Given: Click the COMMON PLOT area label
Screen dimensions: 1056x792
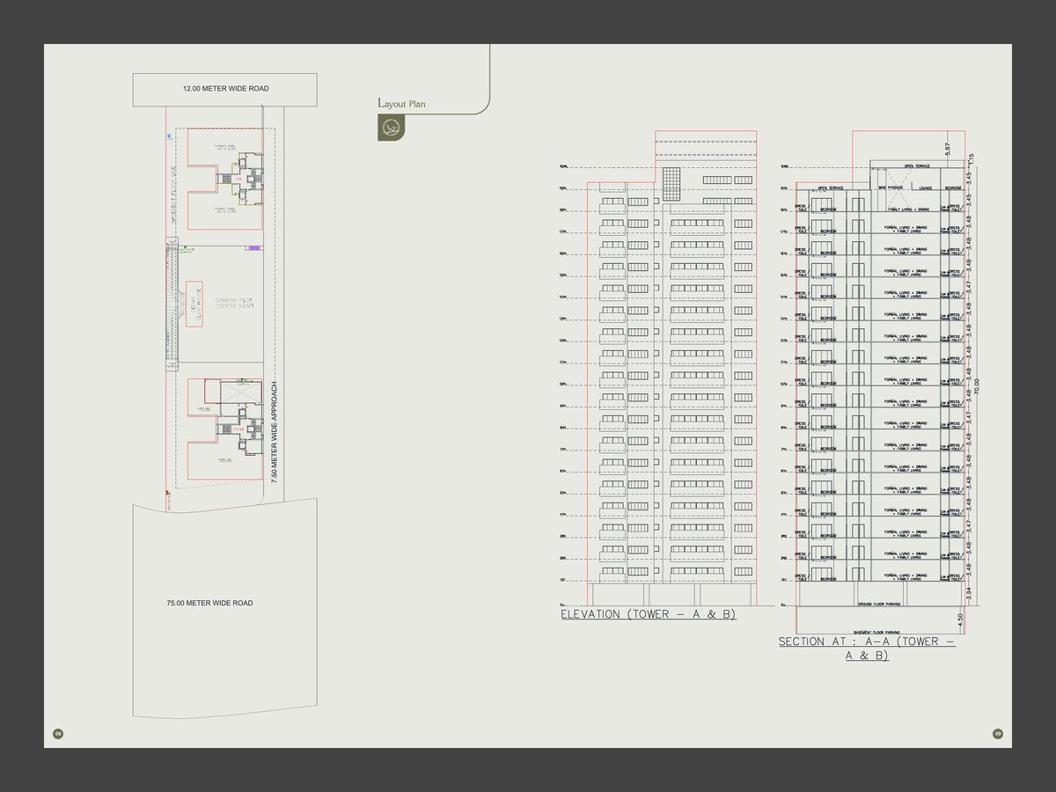Looking at the screenshot, I should [228, 303].
